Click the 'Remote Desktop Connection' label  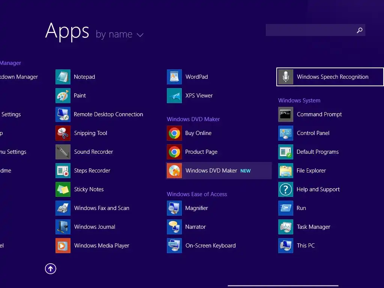(x=108, y=114)
